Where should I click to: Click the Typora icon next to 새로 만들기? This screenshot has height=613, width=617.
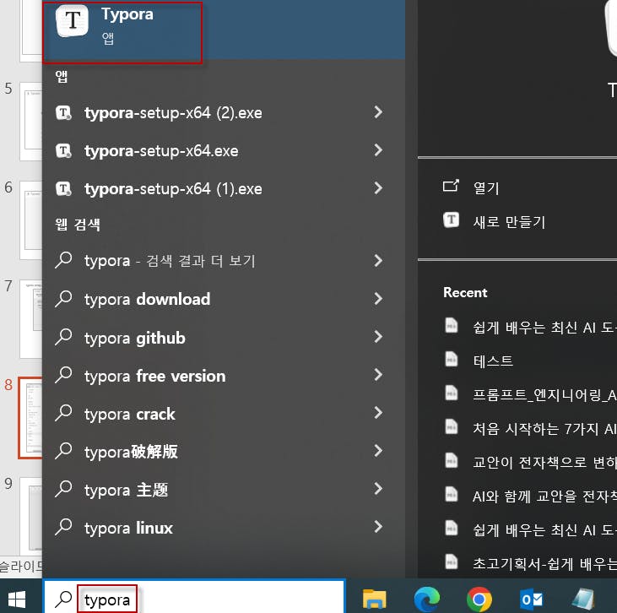pyautogui.click(x=451, y=220)
